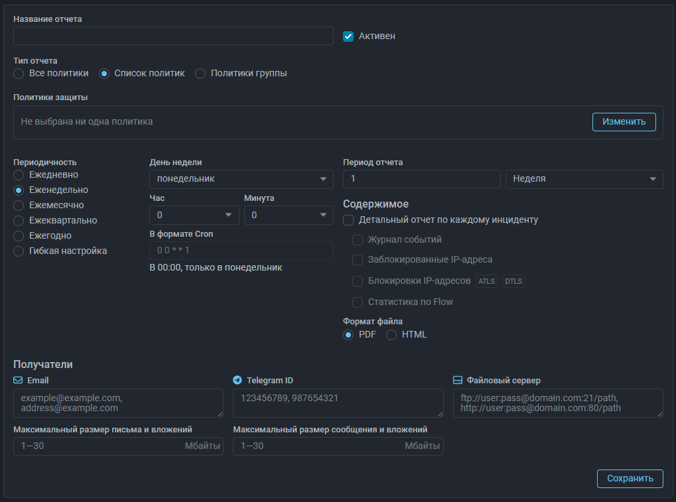Focus the Email recipients text area
This screenshot has width=676, height=502.
click(x=118, y=403)
